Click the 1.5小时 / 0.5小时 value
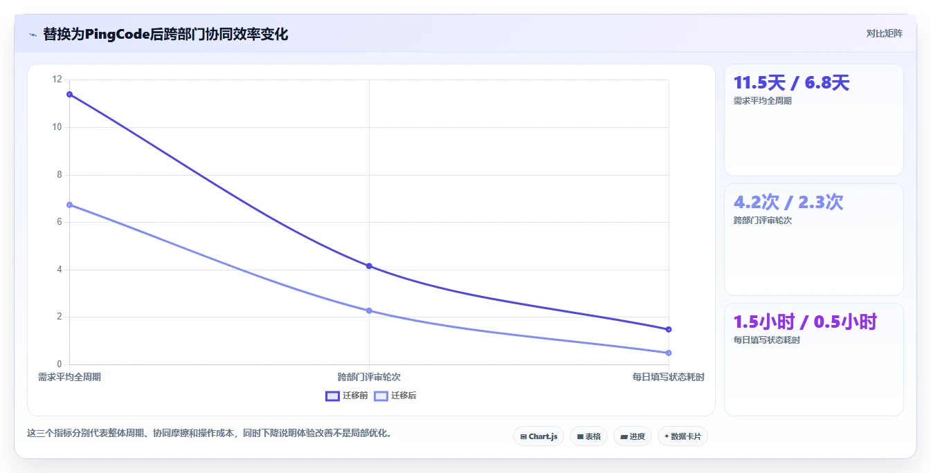The height and width of the screenshot is (473, 931). coord(805,322)
